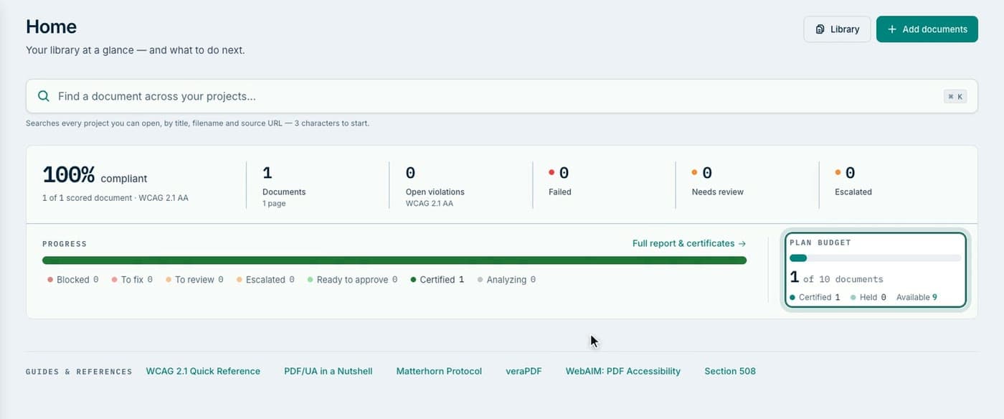Open veraPDF reference link
This screenshot has height=419, width=1004.
524,371
